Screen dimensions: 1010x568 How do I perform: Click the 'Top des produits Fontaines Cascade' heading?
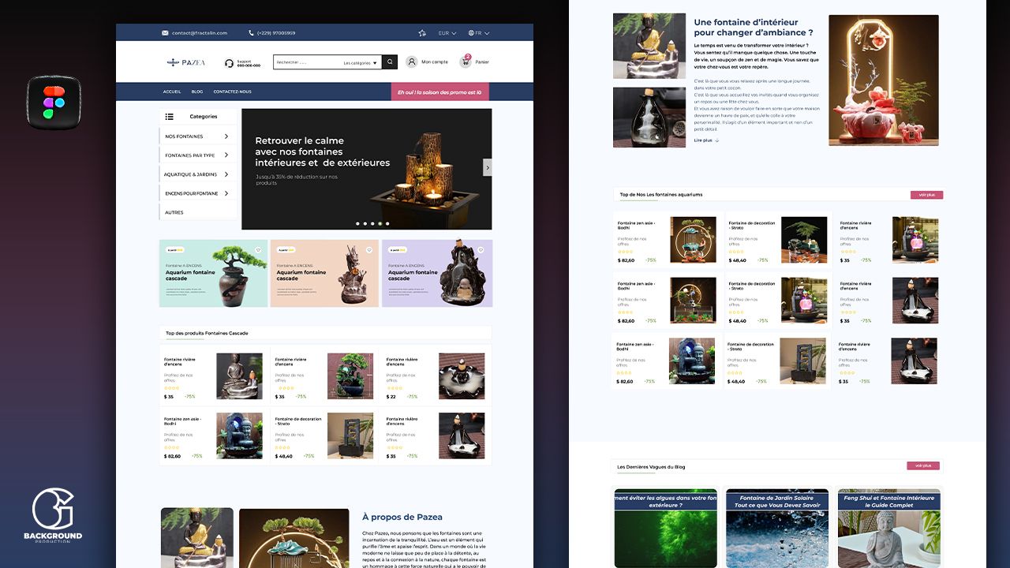point(207,333)
